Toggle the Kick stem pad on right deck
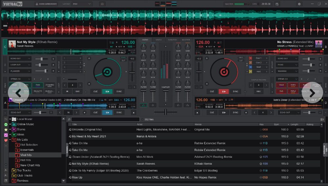The height and width of the screenshot is (186, 328). coord(281,91)
